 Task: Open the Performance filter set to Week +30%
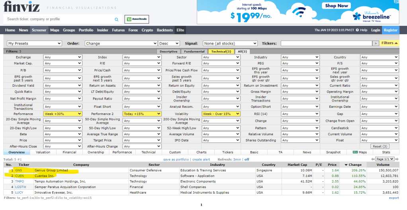coord(63,113)
